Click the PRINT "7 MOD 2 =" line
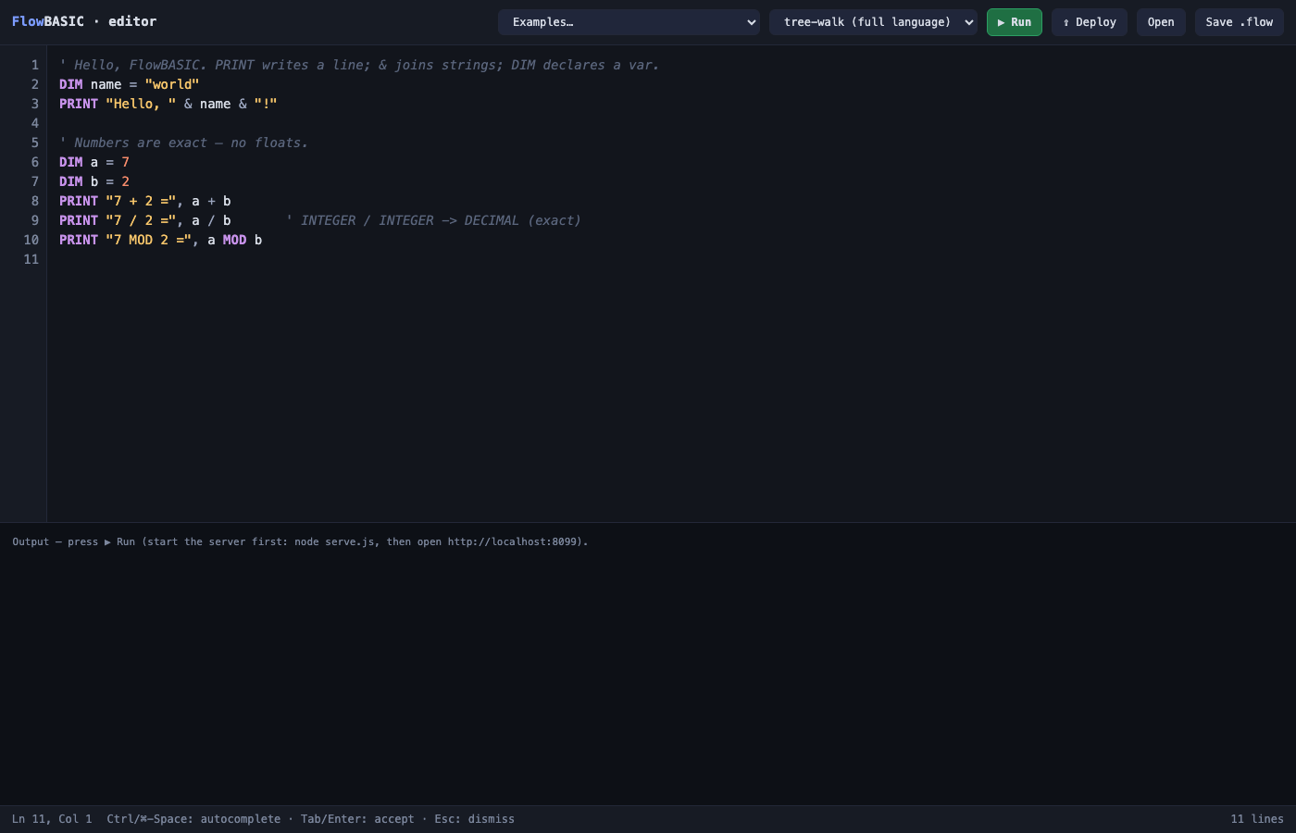1296x833 pixels. coord(161,240)
